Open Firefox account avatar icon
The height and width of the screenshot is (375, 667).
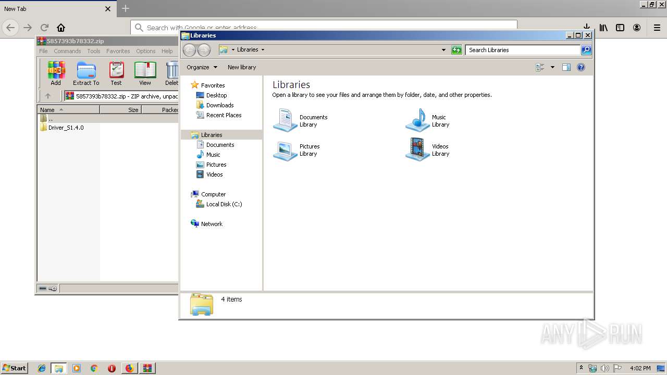pos(637,28)
